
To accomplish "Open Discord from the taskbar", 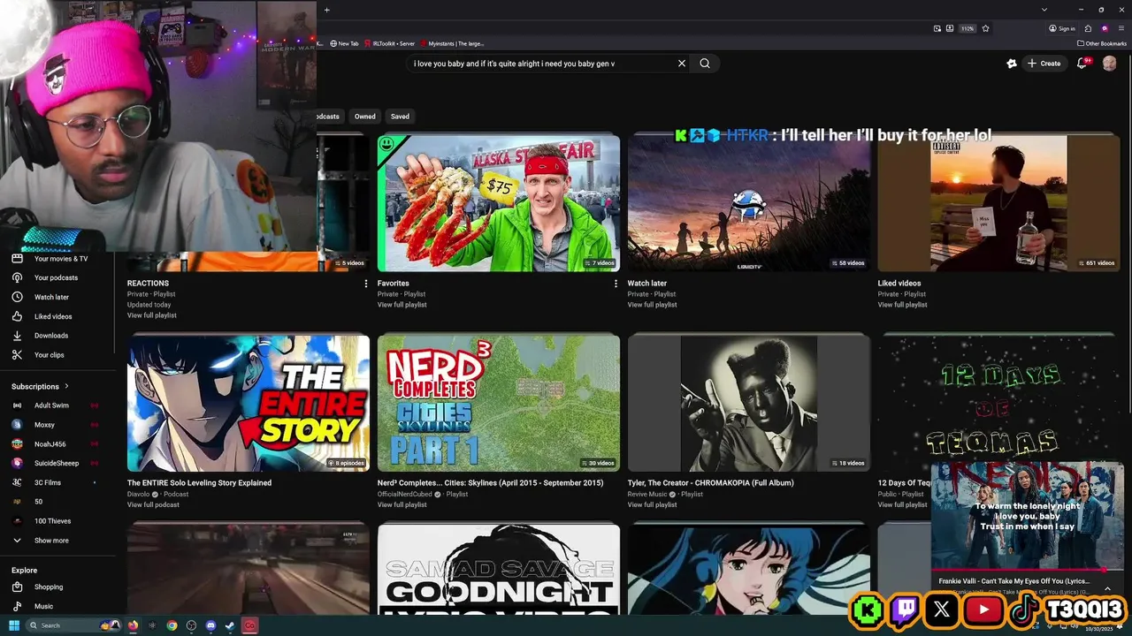I will 210,625.
